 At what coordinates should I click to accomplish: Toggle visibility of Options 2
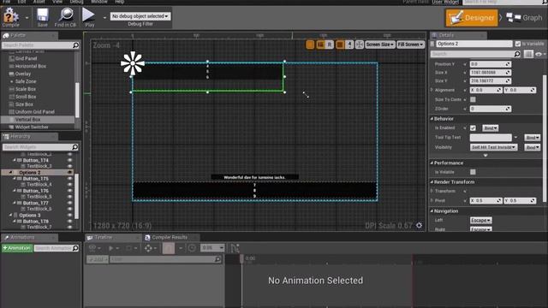tap(69, 173)
